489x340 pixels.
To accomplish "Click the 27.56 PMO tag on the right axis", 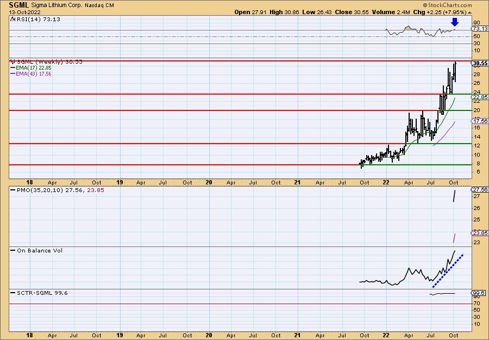I will 480,189.
